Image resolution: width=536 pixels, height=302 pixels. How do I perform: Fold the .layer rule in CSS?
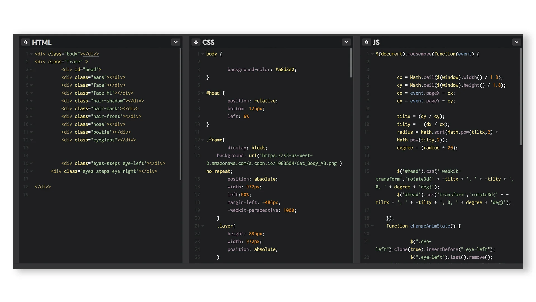point(202,226)
